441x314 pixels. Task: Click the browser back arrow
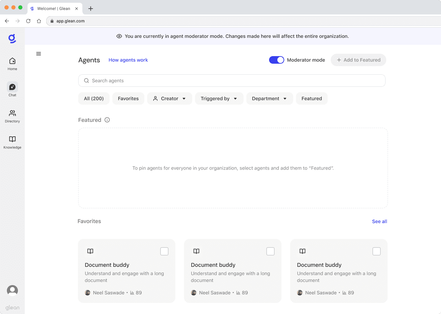click(x=7, y=21)
